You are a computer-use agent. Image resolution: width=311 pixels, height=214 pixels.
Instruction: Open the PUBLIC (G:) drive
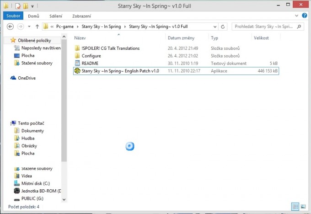(32, 198)
